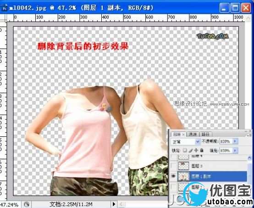Click the status bar round icon beside 47.24%
Screen dimensions: 254x208
[27, 204]
